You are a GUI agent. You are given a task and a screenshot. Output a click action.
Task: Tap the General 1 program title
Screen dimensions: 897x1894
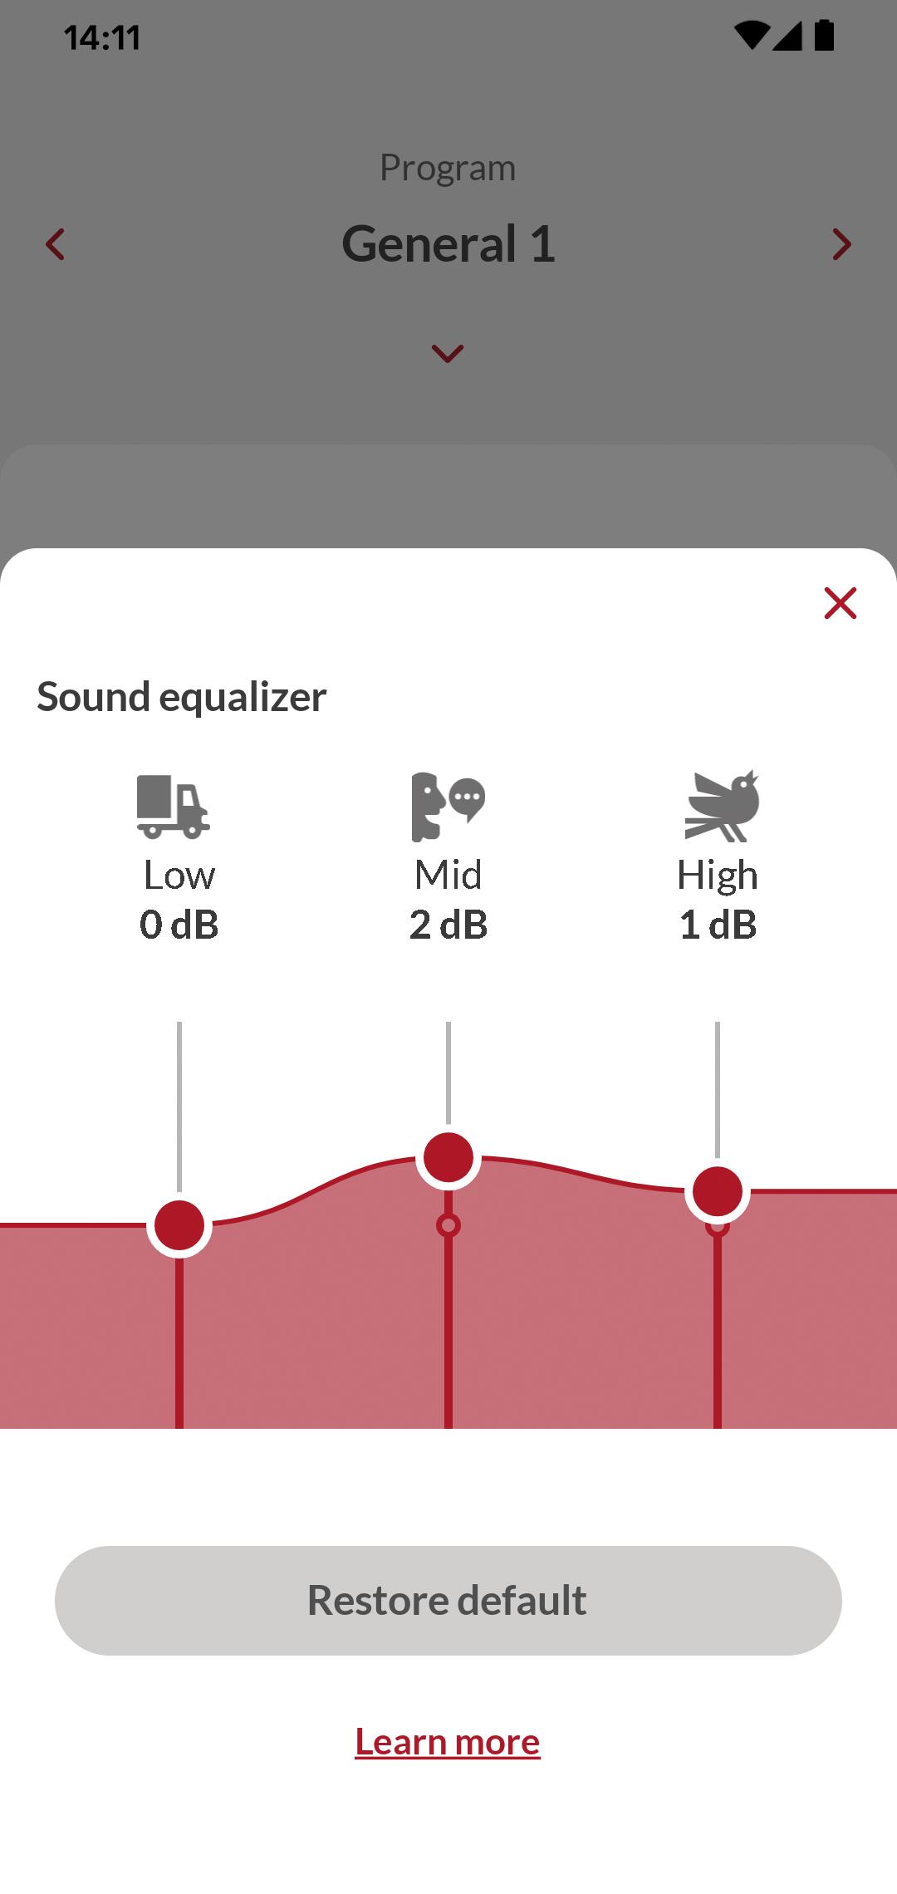pyautogui.click(x=448, y=243)
